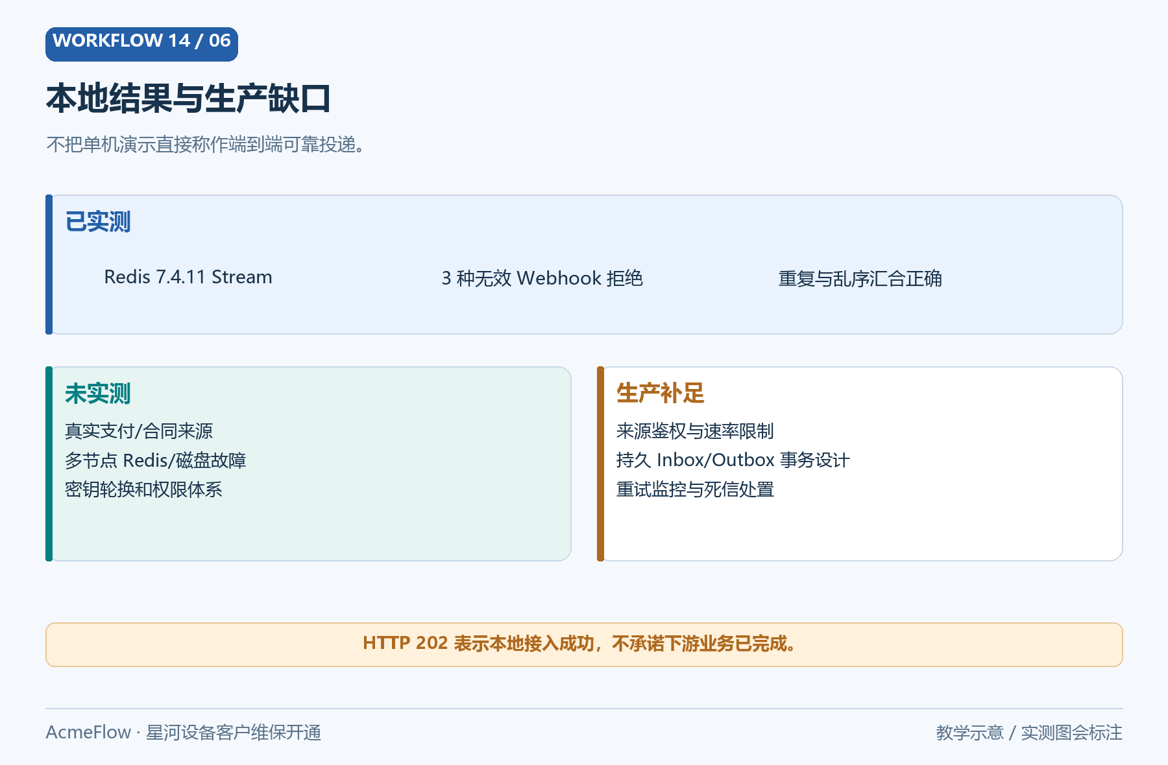The image size is (1168, 765).
Task: Select the title 本地结果与生产缺口
Action: click(188, 99)
